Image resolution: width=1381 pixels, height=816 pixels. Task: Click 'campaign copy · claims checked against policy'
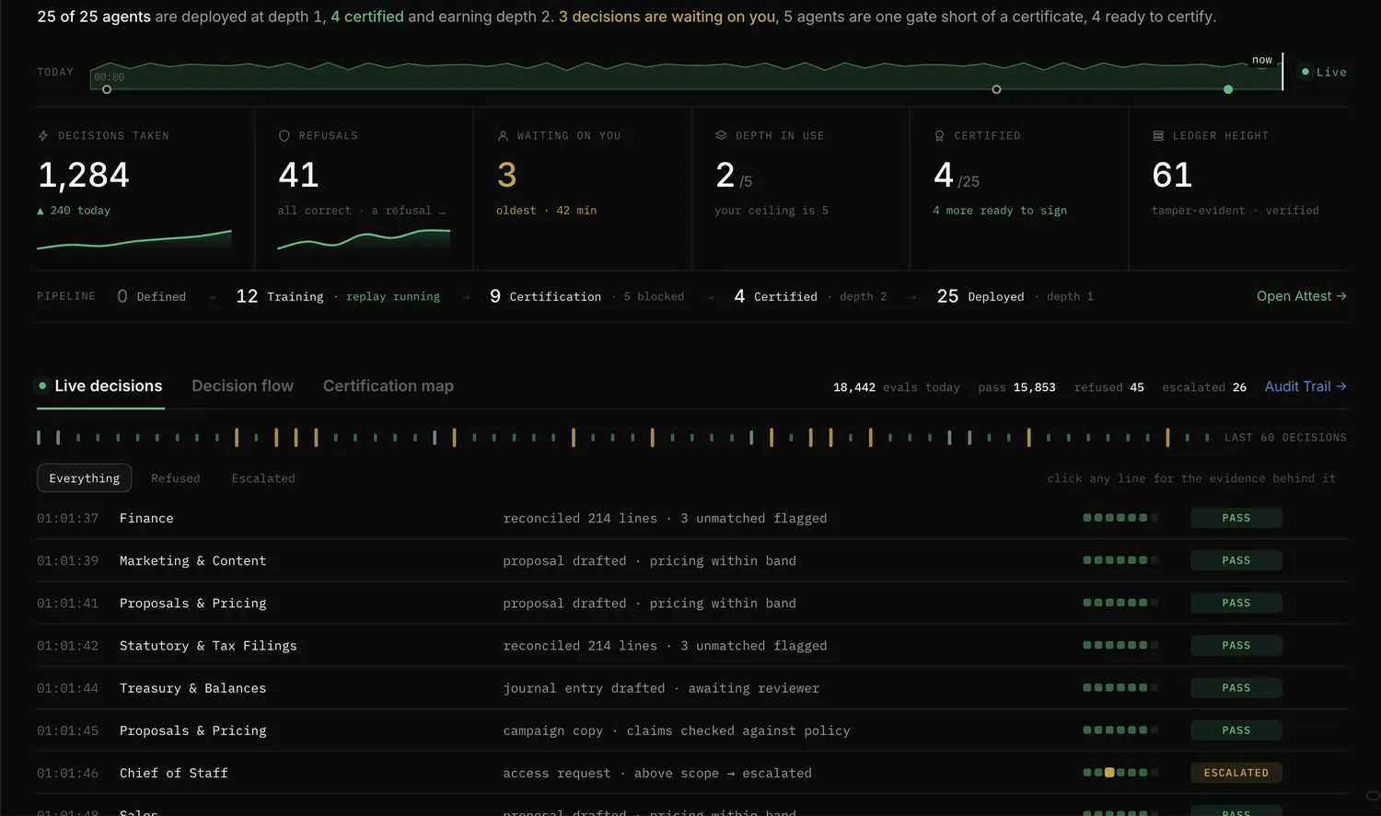tap(677, 730)
